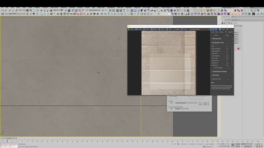Click the pink object color swatch
This screenshot has height=148, width=264.
tap(238, 49)
